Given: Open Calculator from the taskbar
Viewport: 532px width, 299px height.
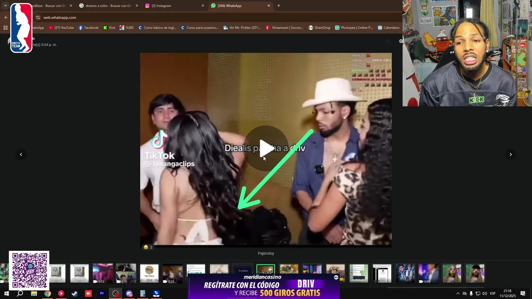Looking at the screenshot, I should [x=143, y=294].
